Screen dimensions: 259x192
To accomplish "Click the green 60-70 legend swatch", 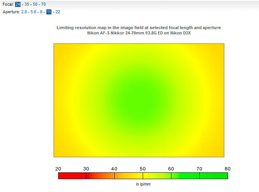I will 185,176.
